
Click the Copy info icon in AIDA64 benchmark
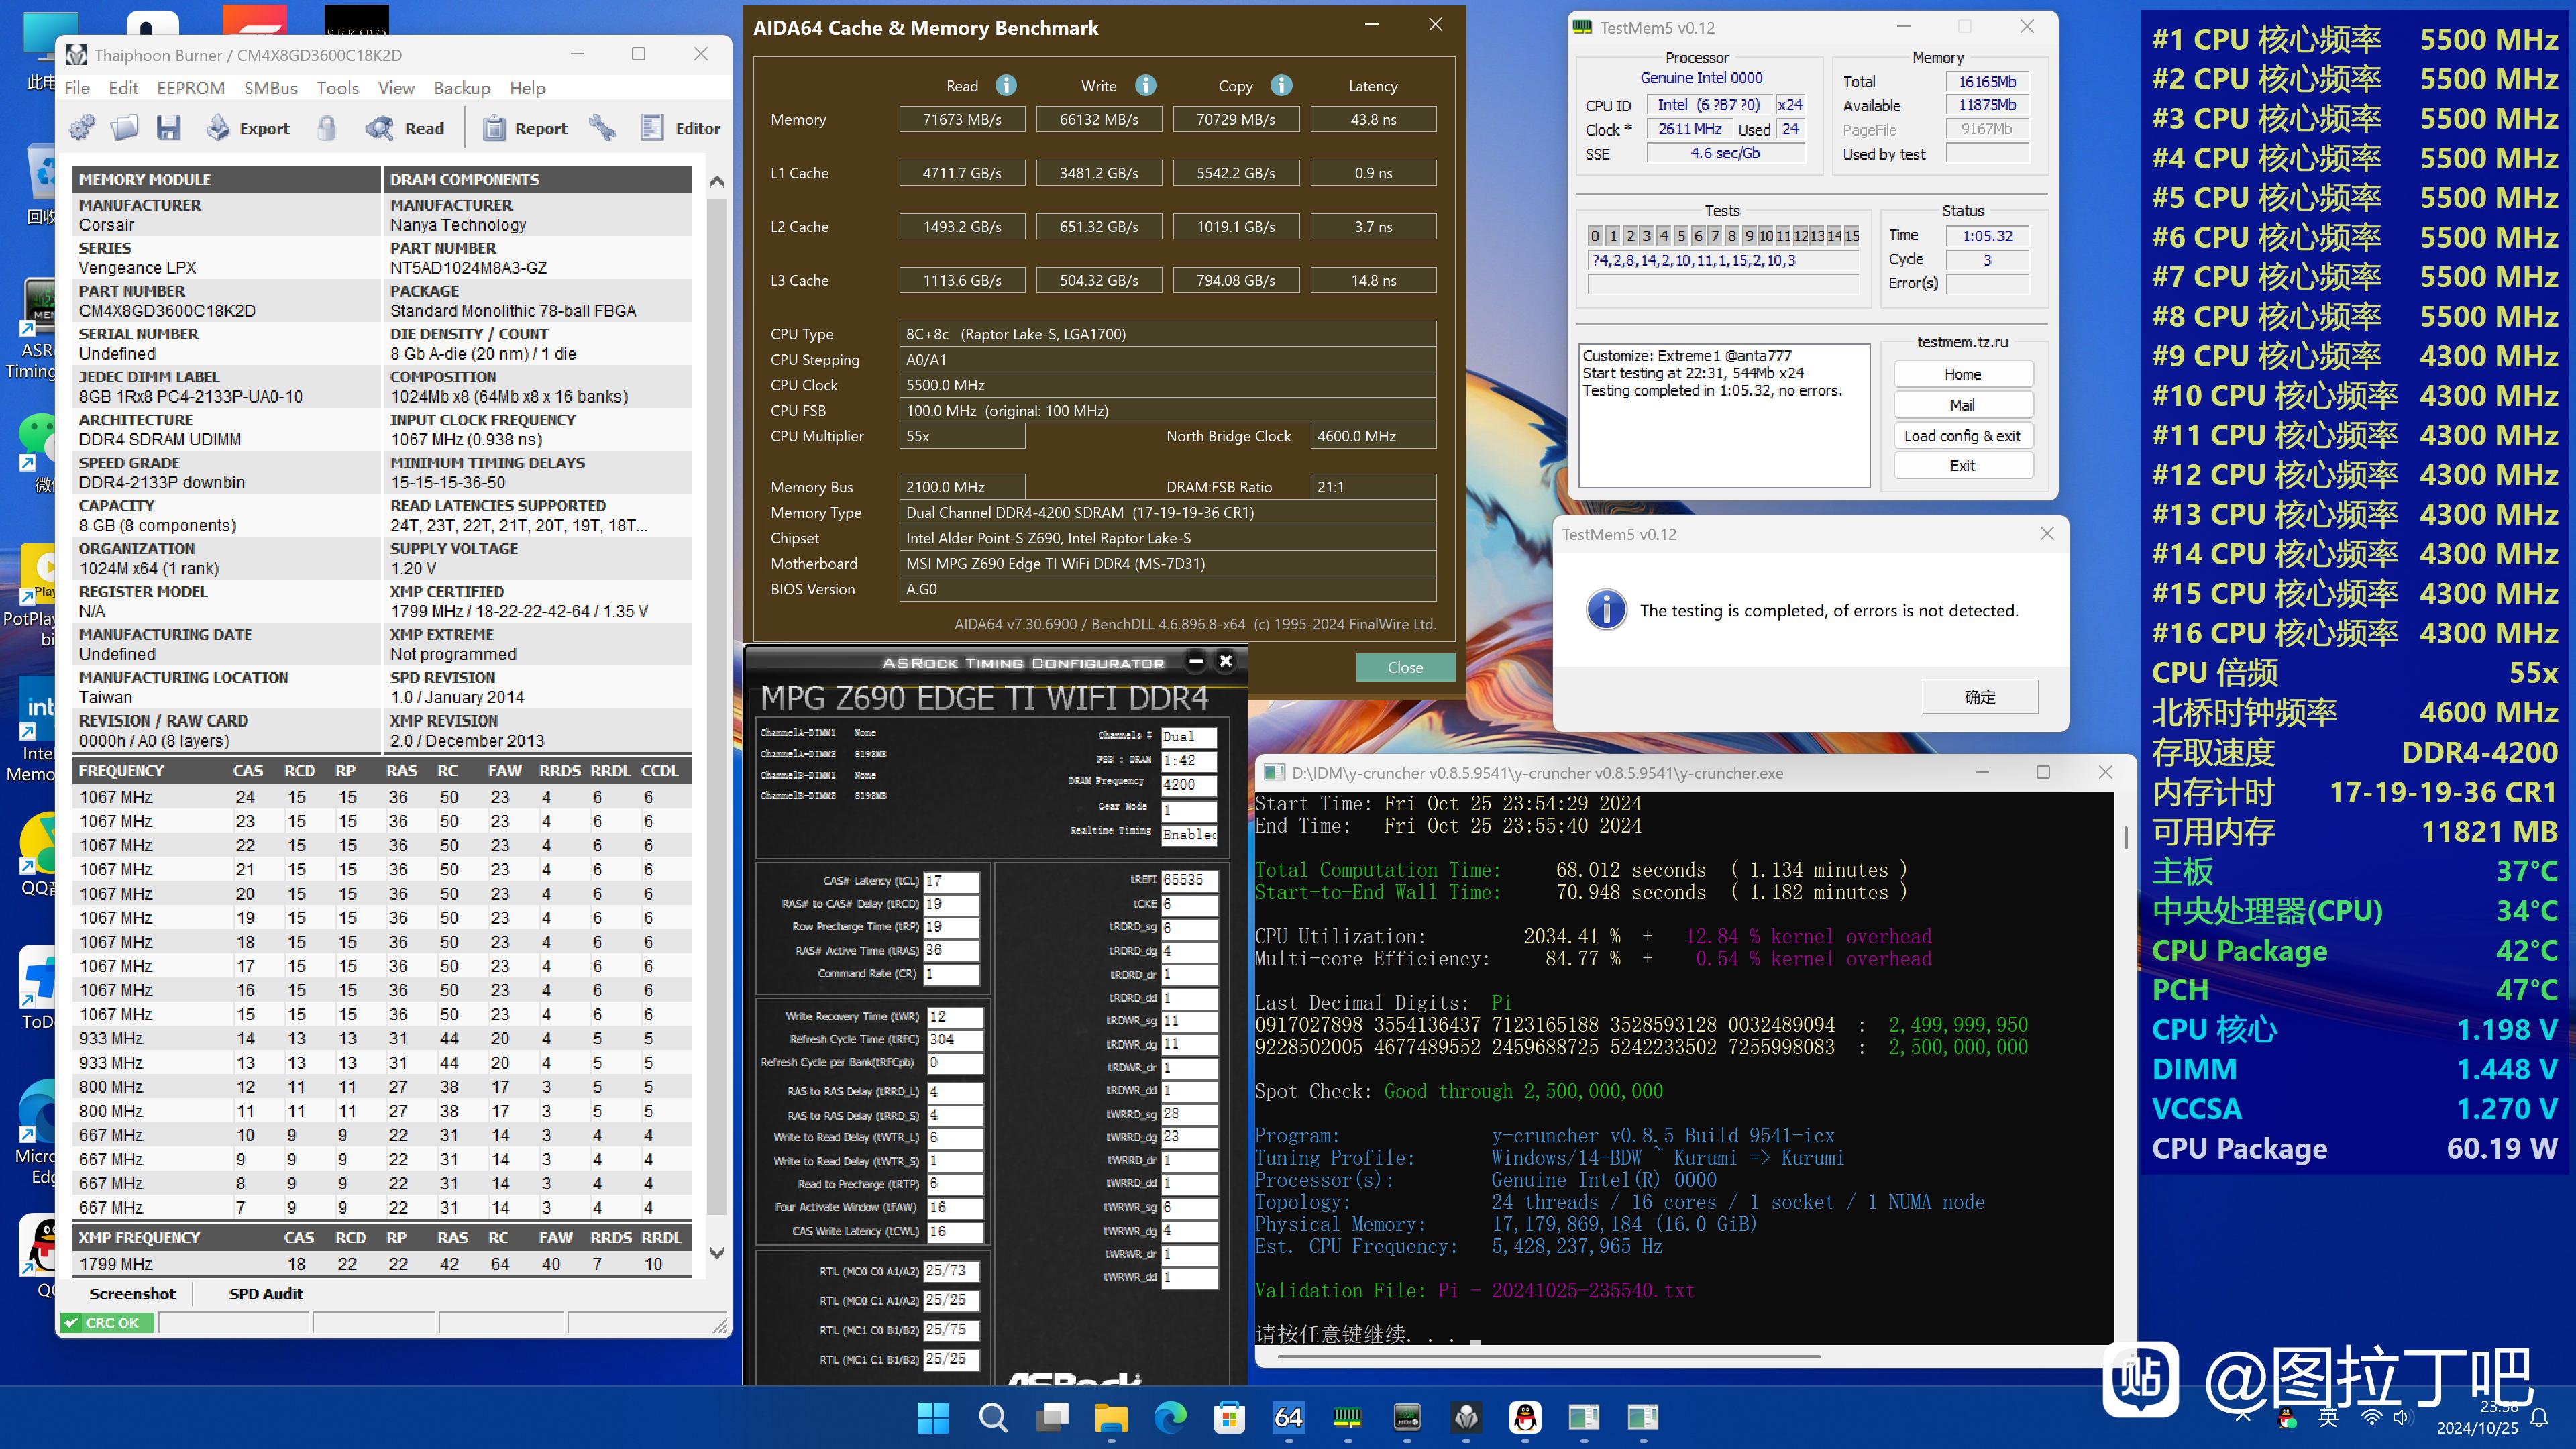click(1281, 86)
